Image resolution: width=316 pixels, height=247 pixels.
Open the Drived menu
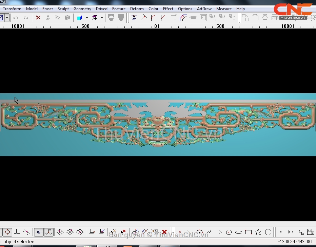[102, 9]
